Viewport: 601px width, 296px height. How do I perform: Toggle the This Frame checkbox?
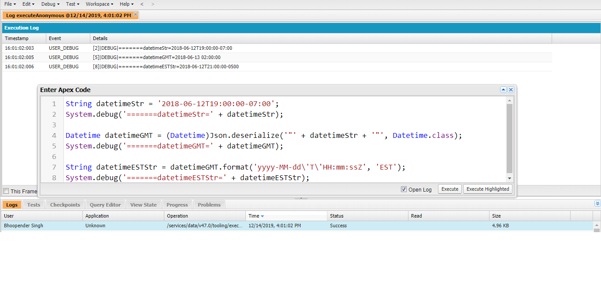point(6,191)
